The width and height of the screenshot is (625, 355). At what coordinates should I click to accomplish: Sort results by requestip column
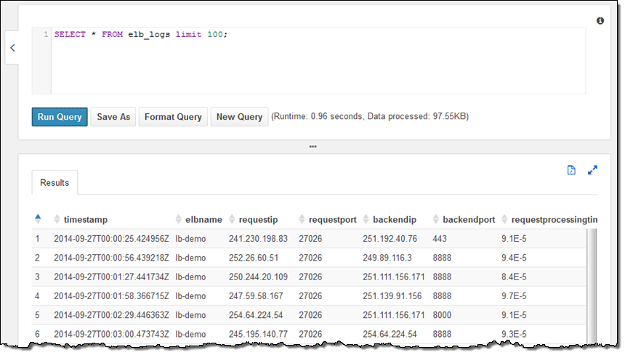258,219
